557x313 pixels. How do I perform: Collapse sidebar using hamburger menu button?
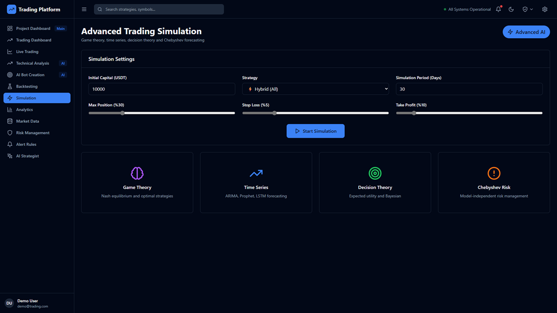84,9
